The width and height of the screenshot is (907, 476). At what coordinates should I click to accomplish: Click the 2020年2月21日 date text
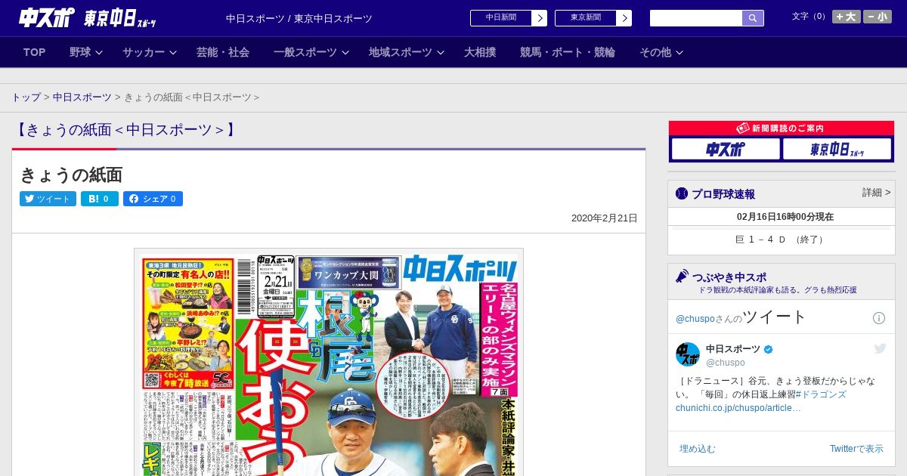(605, 218)
